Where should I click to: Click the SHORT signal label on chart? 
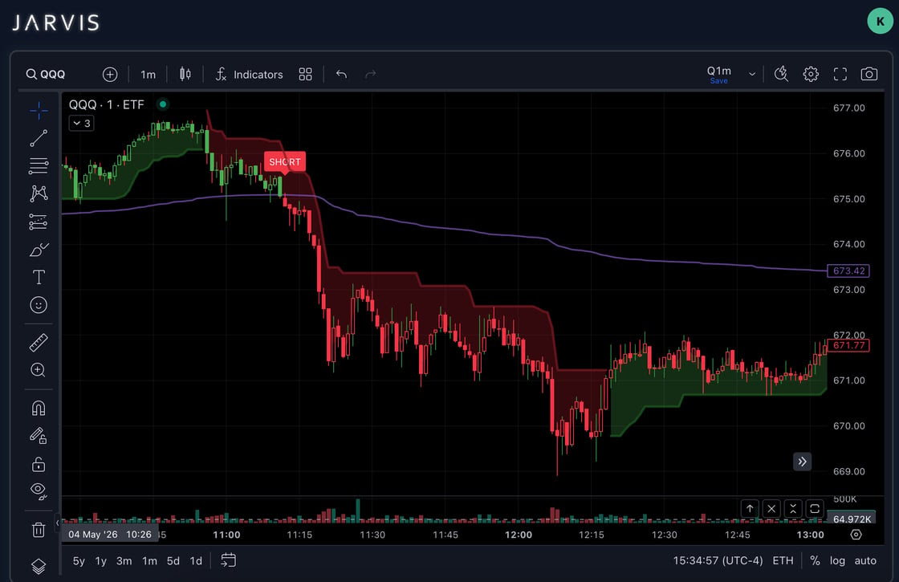pos(285,162)
